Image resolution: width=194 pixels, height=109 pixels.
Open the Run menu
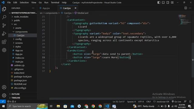pyautogui.click(x=46, y=2)
